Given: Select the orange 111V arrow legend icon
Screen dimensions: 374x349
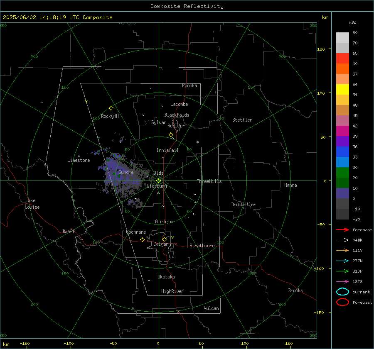Looking at the screenshot, I should (342, 250).
